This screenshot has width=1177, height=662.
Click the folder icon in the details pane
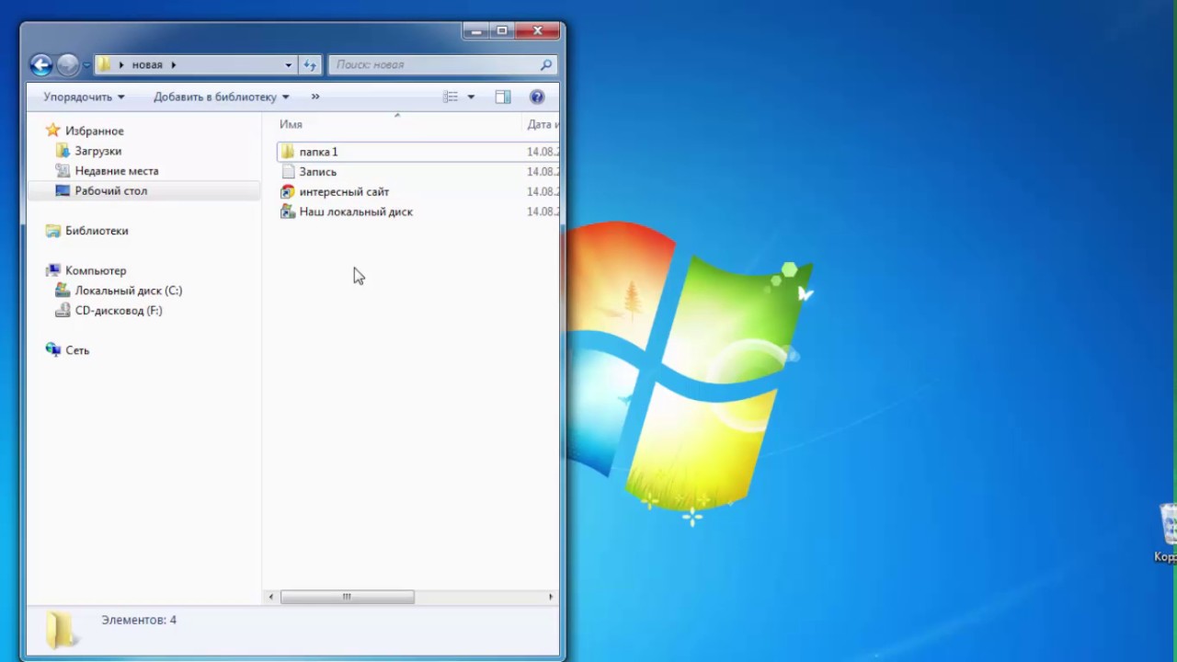tap(60, 630)
